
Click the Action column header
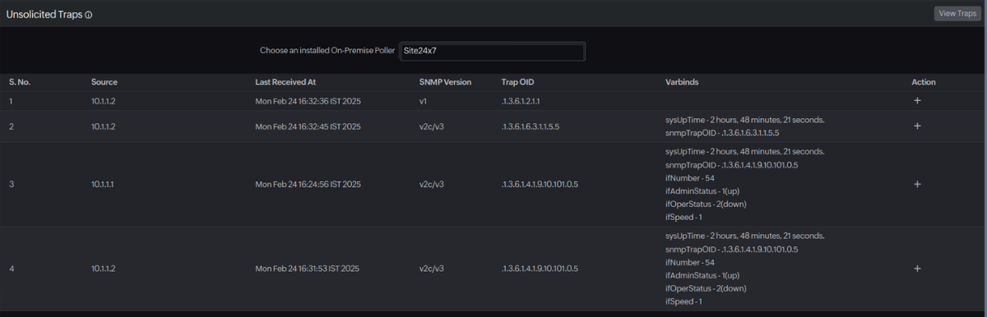pyautogui.click(x=924, y=82)
